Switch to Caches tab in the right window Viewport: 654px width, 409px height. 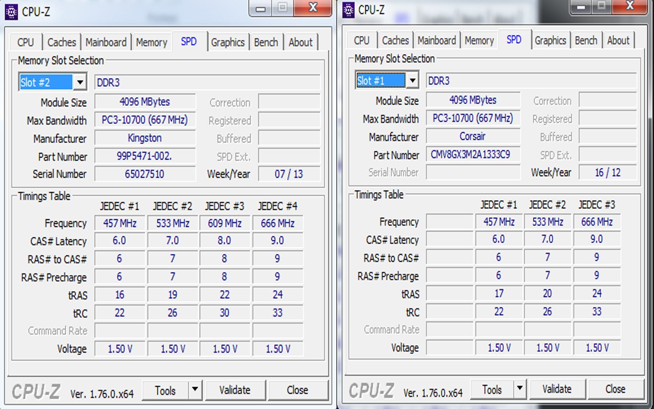coord(395,40)
